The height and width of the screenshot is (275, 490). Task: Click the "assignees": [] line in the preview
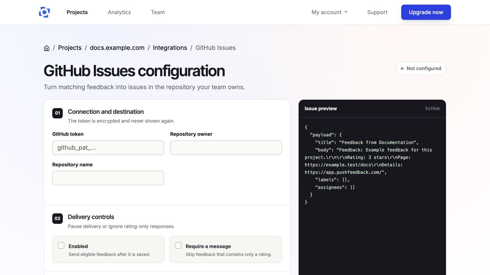[x=335, y=187]
